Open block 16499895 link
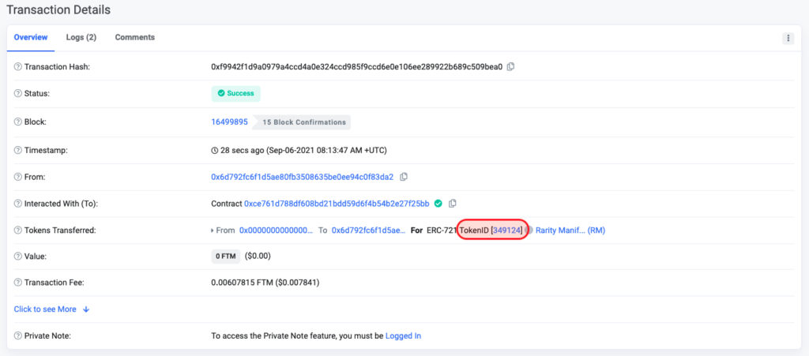 point(230,122)
